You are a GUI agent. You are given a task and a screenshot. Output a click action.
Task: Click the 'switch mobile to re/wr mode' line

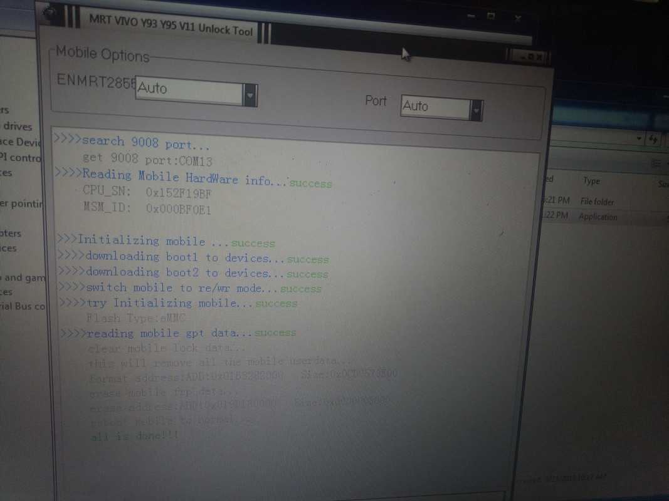[190, 288]
